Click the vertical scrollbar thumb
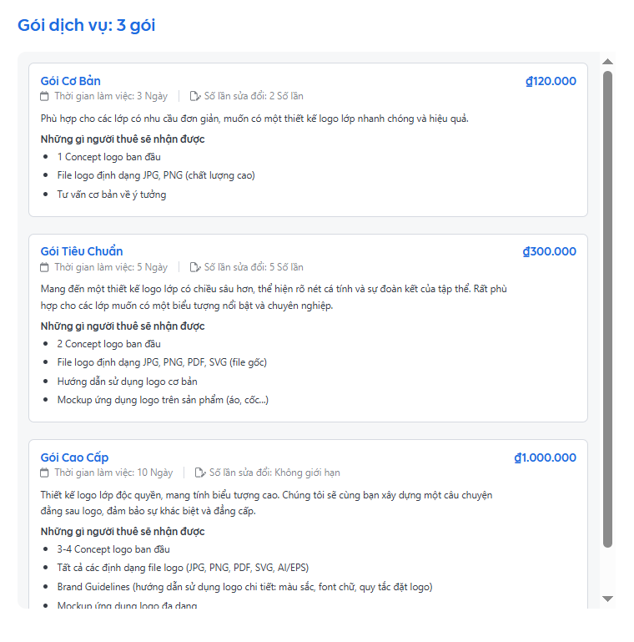Screen dimensions: 634x642 tap(607, 309)
